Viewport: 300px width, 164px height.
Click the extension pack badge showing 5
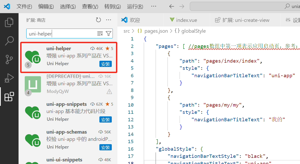(28, 65)
